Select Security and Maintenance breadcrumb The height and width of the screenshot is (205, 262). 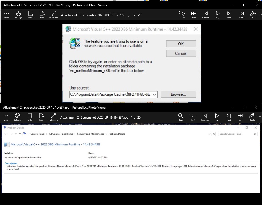click(x=91, y=134)
